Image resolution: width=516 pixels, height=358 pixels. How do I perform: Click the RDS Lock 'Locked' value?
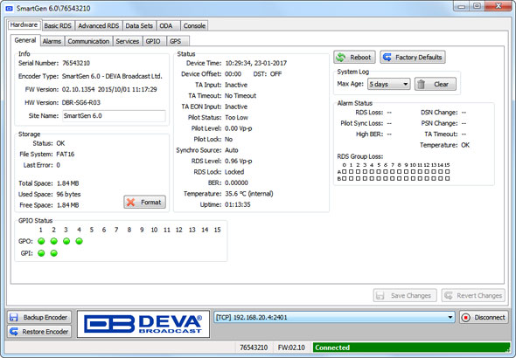[234, 172]
